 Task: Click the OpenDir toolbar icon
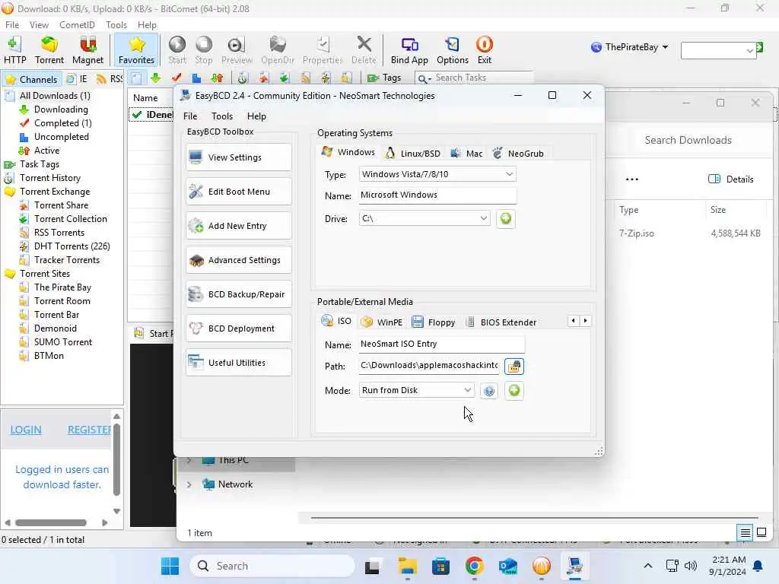pos(278,49)
